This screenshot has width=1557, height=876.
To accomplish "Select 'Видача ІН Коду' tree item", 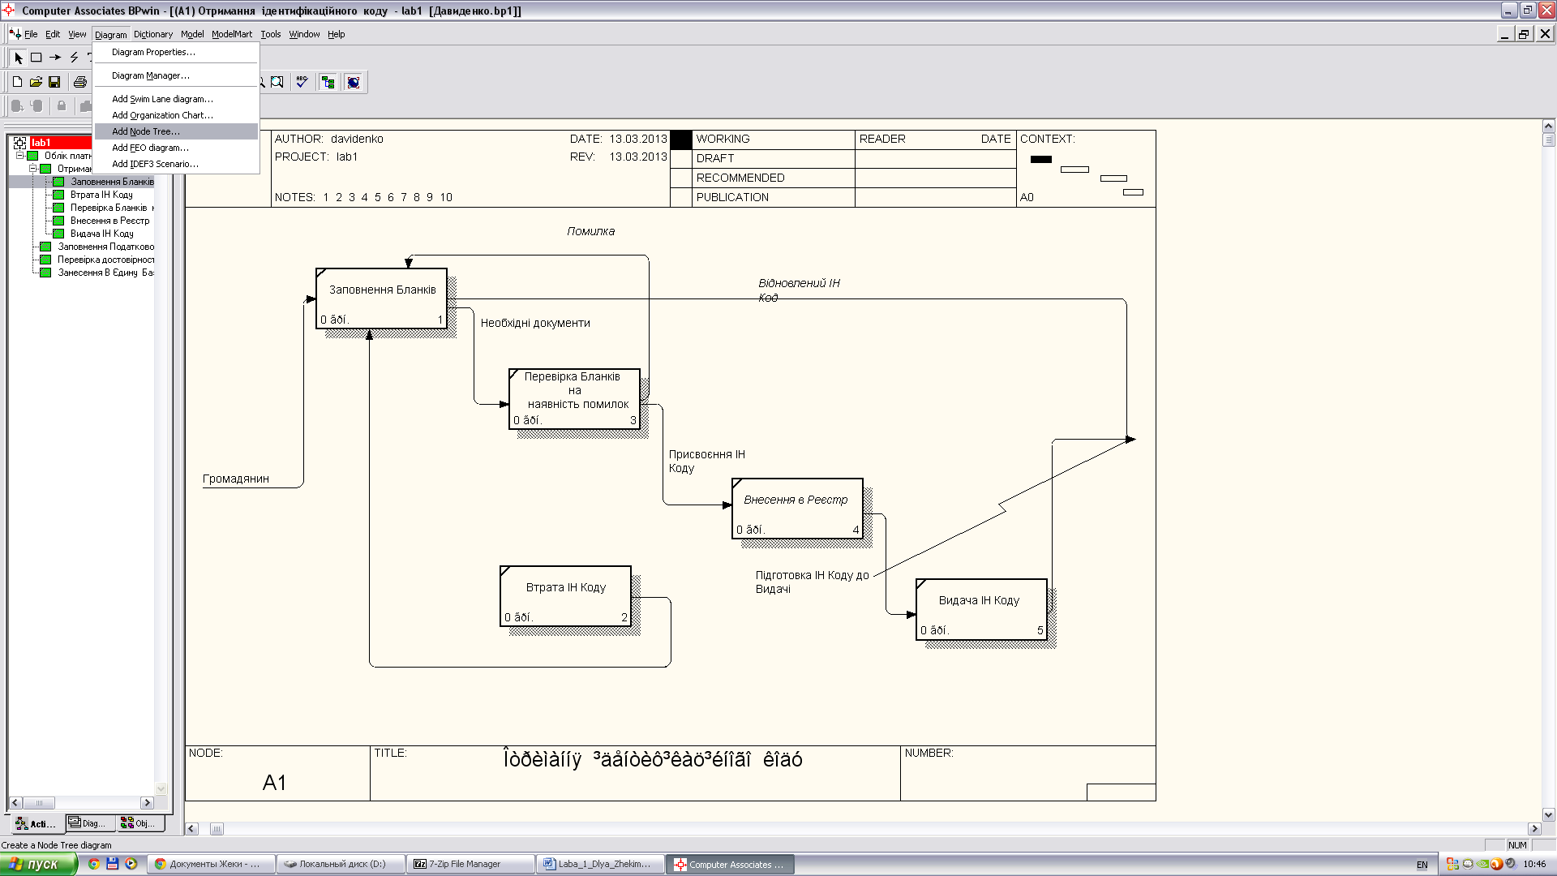I will (101, 234).
